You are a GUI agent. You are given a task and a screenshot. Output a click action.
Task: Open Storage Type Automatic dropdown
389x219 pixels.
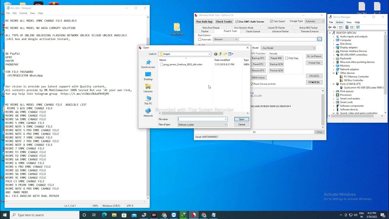coord(315,21)
